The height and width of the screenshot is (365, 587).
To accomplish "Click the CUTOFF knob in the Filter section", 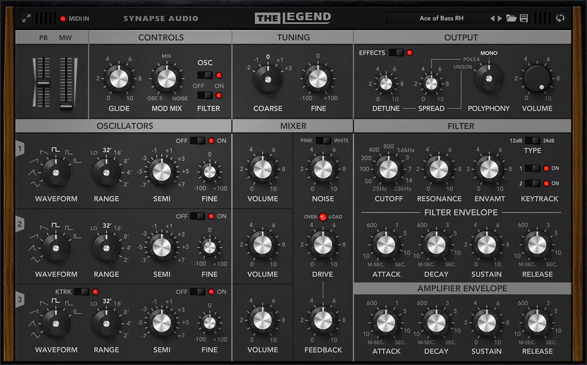I will click(x=388, y=169).
